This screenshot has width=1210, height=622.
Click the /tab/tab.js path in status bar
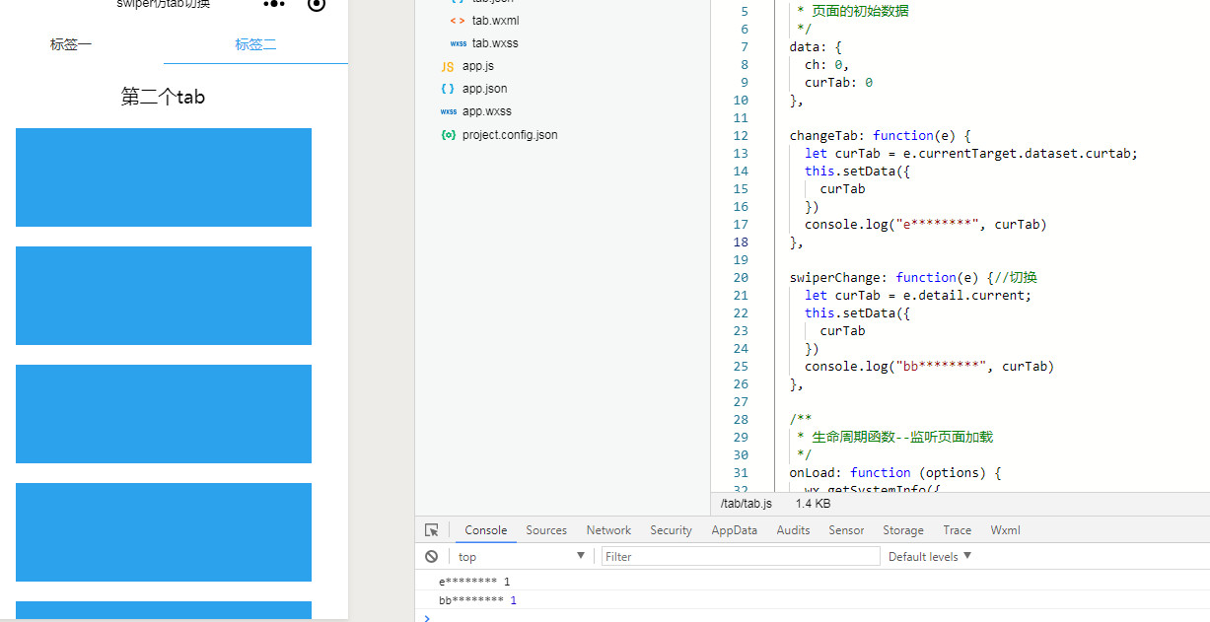click(747, 504)
